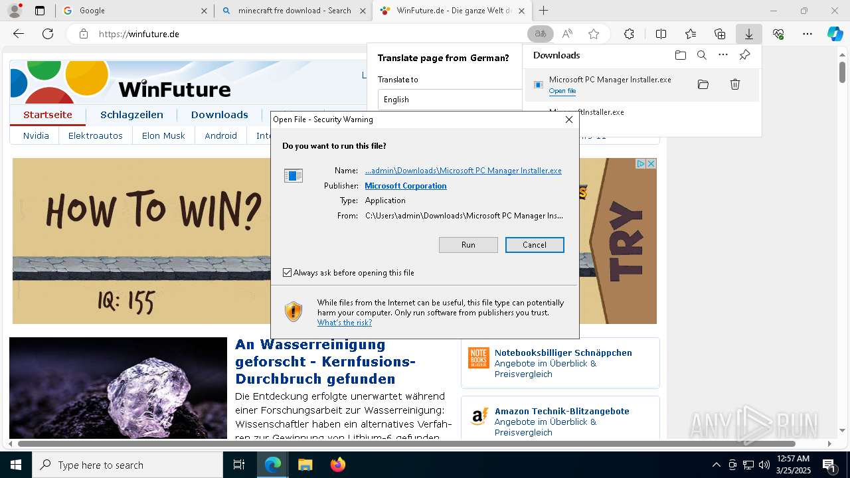Delete the PC Manager Installer download

click(735, 84)
